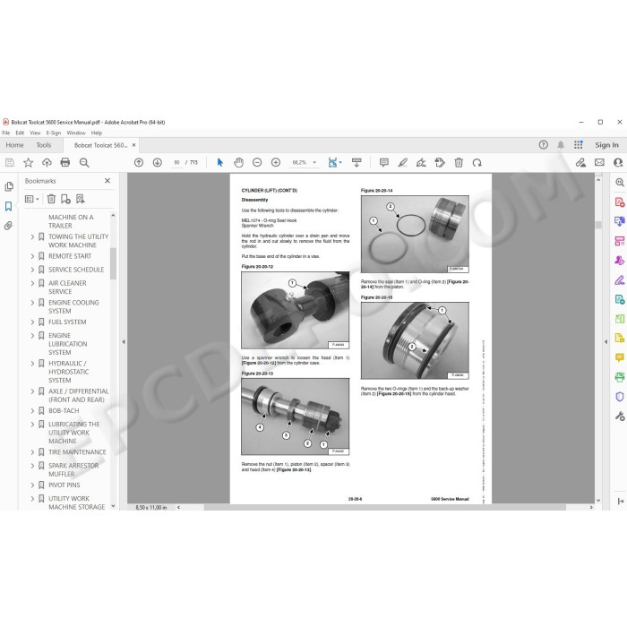Zoom out with minus icon
The image size is (627, 627).
pos(257,162)
